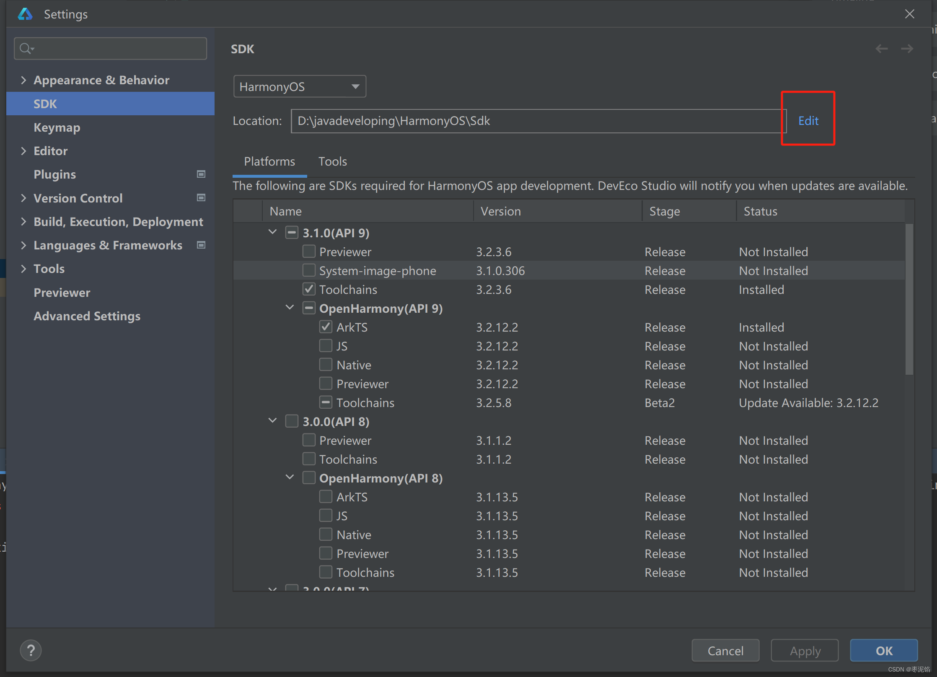The image size is (937, 677).
Task: Click the SDK table vertical scrollbar
Action: coord(909,299)
